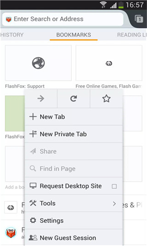Bookmark page with the star icon
Viewport: 147px width, 246px height.
click(x=107, y=98)
